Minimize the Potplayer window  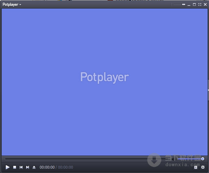[189, 5]
